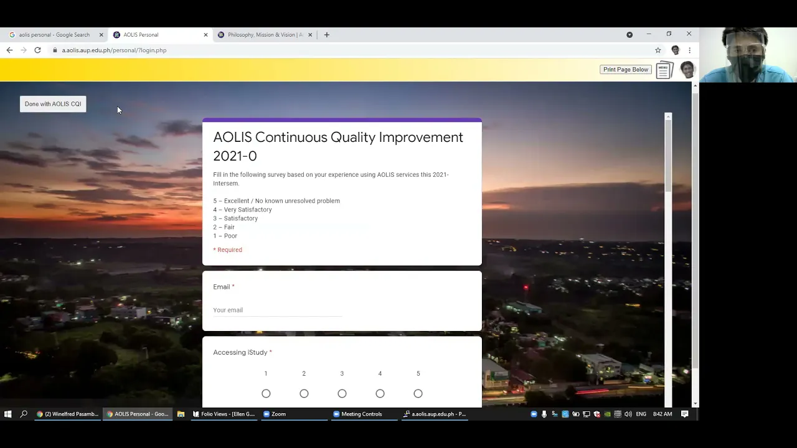Viewport: 797px width, 448px height.
Task: Click the network monitor tray icon
Action: [x=586, y=414]
